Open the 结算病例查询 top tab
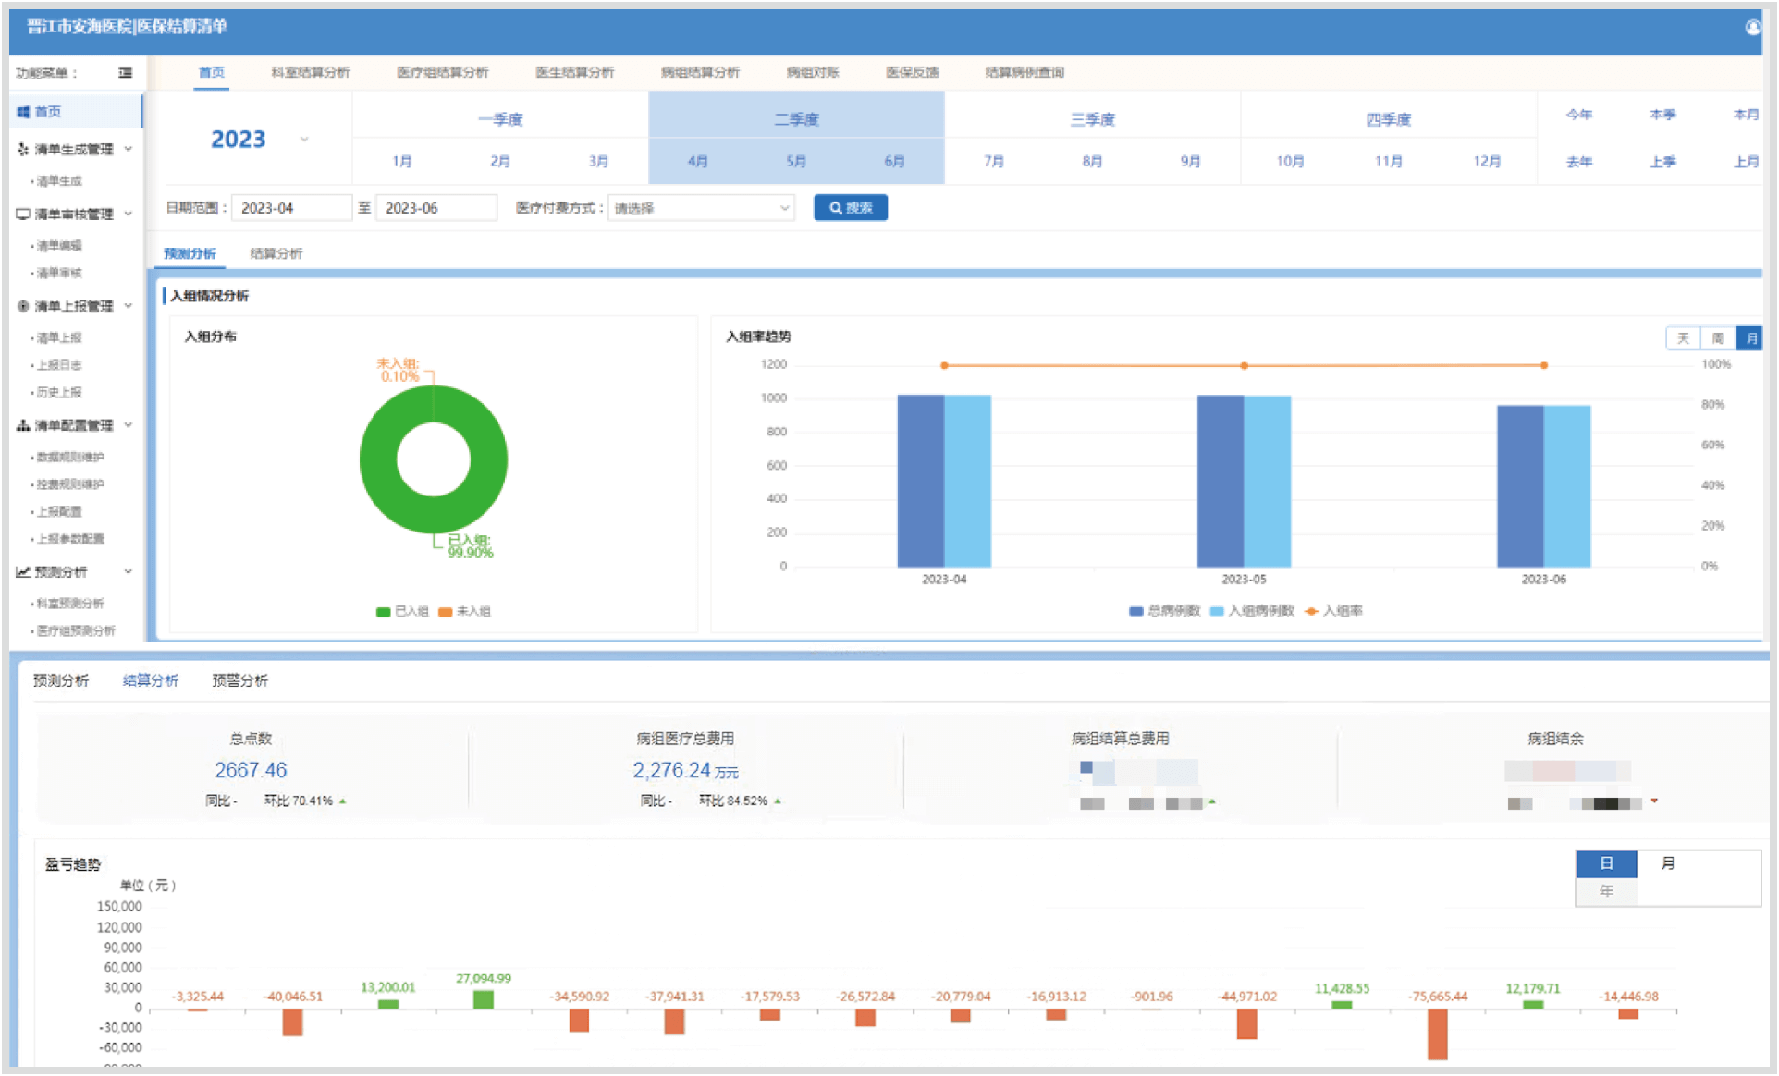This screenshot has height=1076, width=1779. (1024, 72)
